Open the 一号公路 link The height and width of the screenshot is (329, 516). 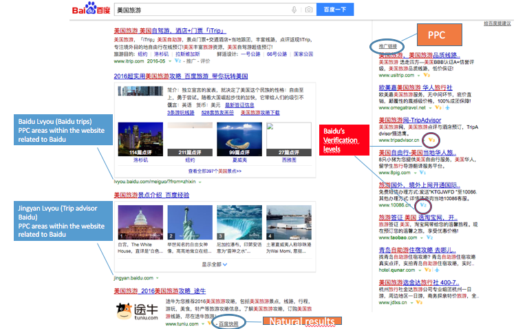[250, 54]
